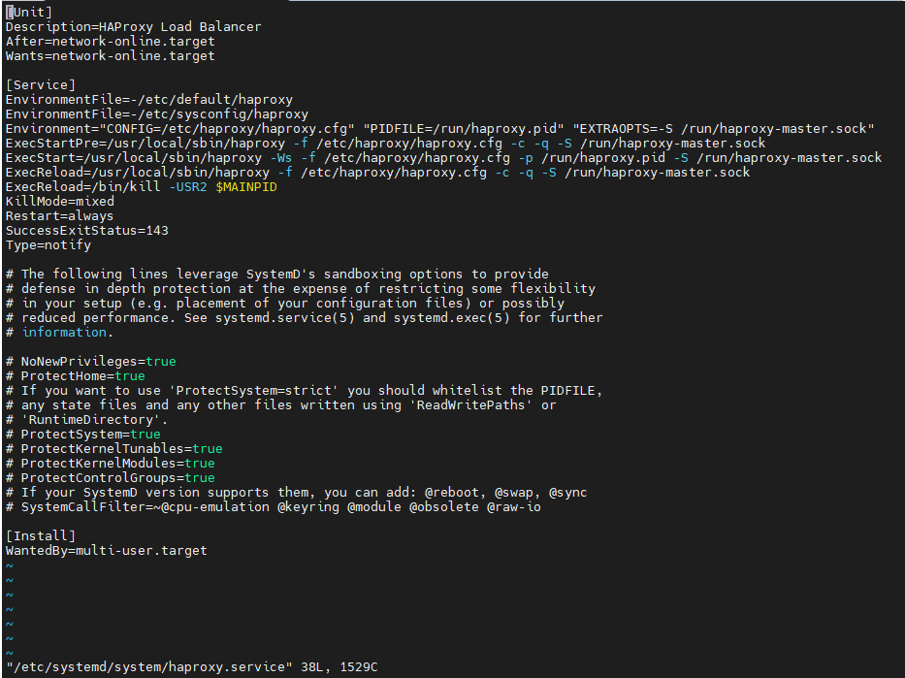This screenshot has width=905, height=678.
Task: Click the 'ProtectSystem=strict' whitelist comment line
Action: point(305,391)
